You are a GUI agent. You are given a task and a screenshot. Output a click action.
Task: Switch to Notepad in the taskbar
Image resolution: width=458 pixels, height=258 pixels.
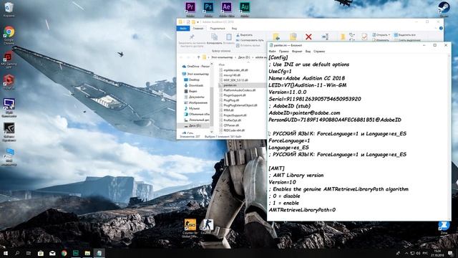coord(99,253)
